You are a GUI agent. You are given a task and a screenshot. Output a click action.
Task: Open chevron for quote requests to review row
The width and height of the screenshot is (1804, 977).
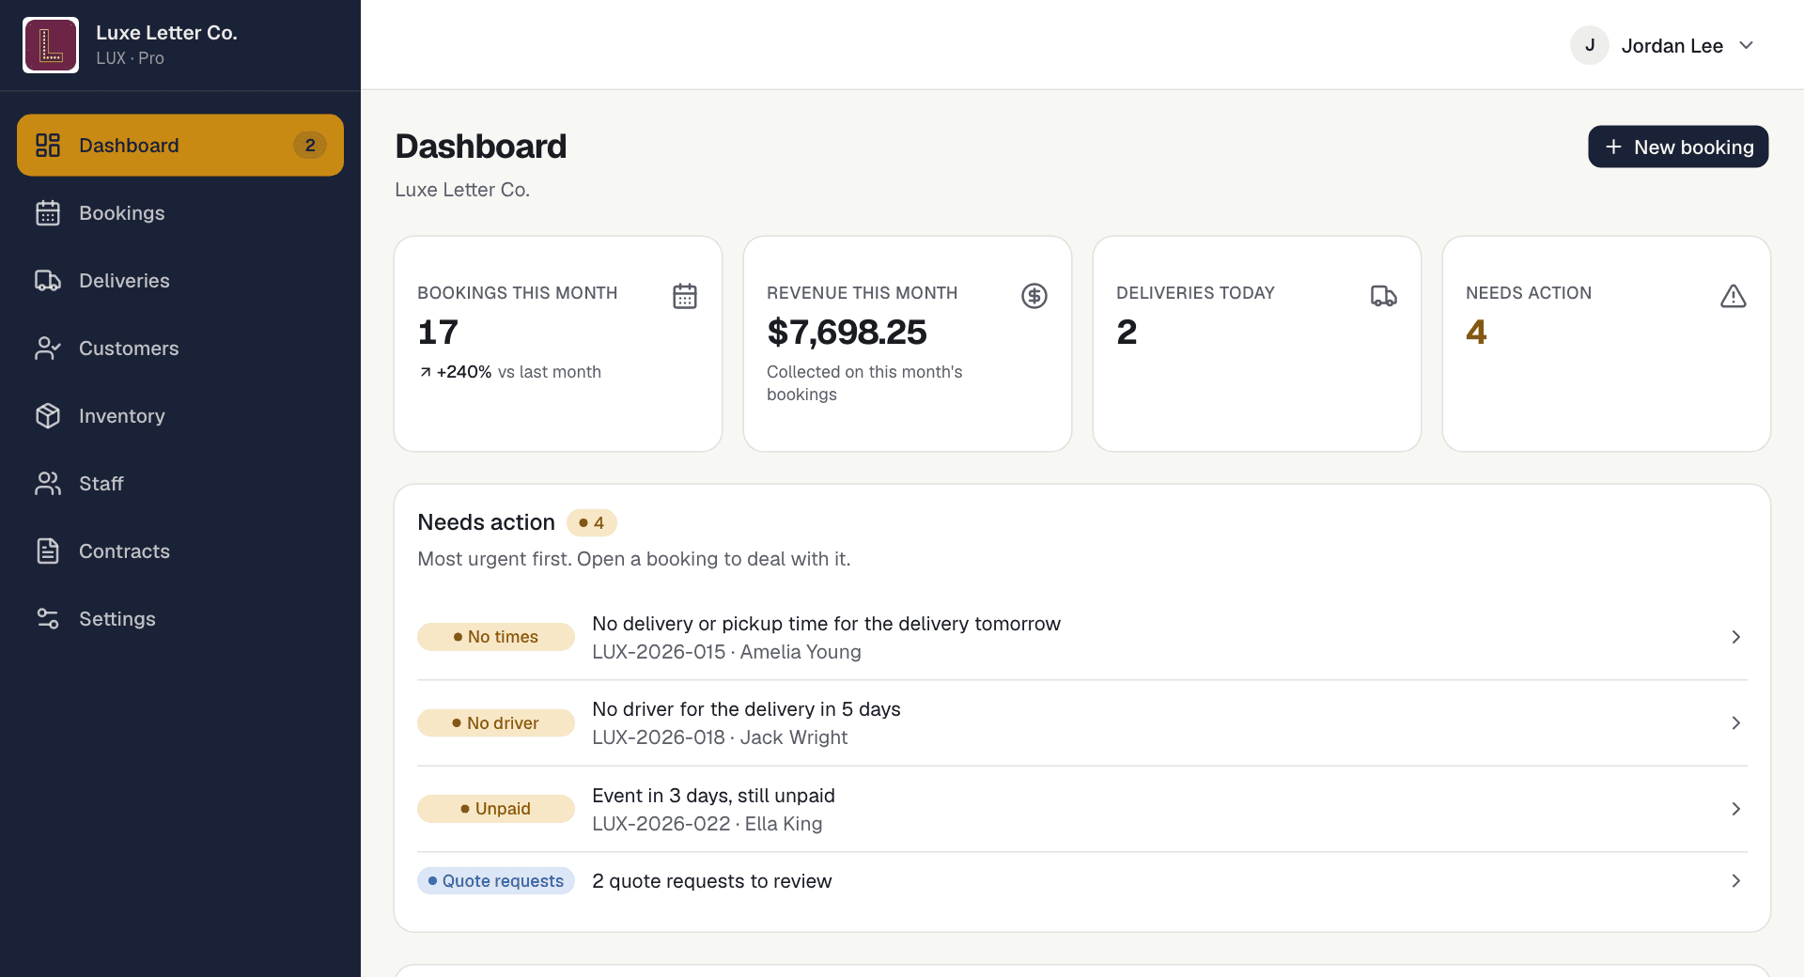(x=1735, y=881)
